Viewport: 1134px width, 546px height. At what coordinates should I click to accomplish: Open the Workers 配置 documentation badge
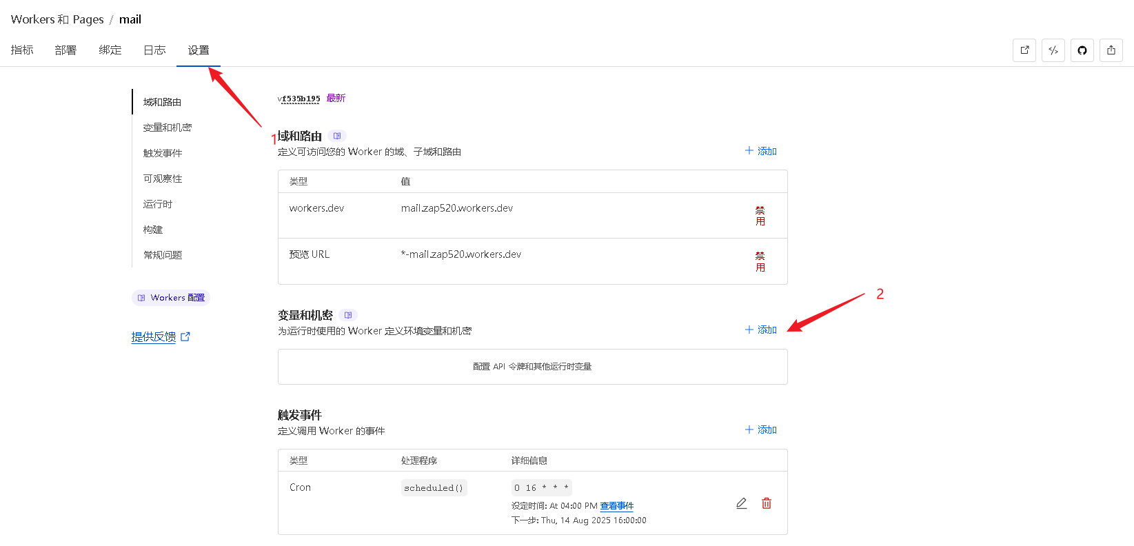(x=171, y=298)
